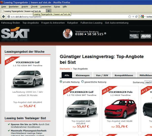Click the phone number 0180 58 58 515
Screen dimensions: 152x136
[x=89, y=34]
